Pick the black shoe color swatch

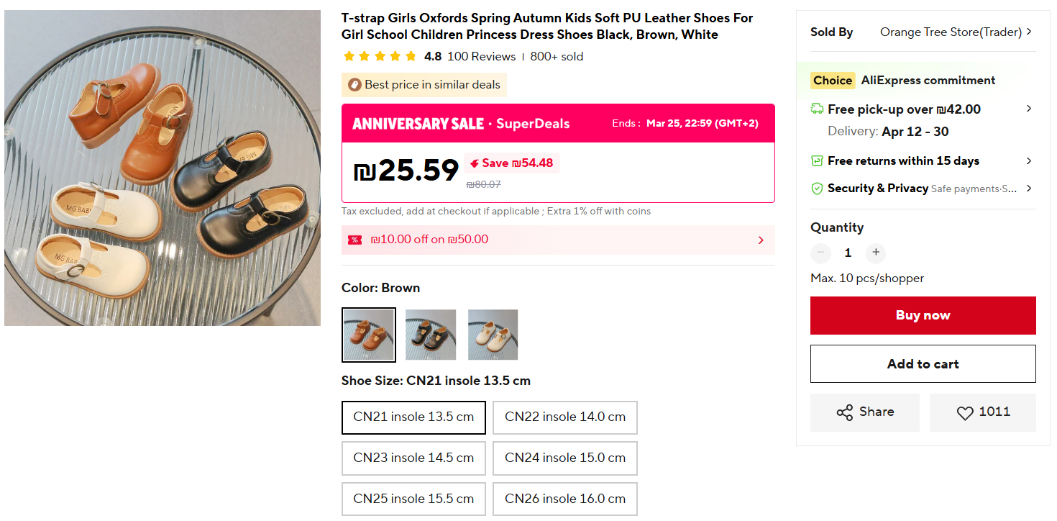[431, 335]
